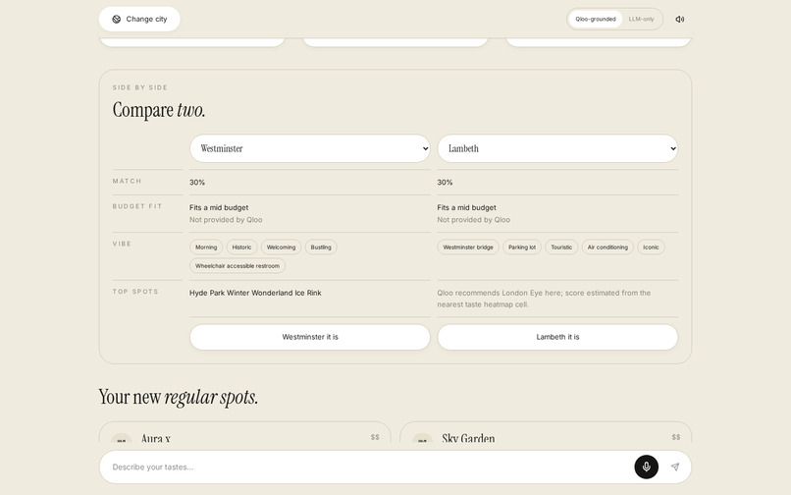The height and width of the screenshot is (495, 791).
Task: Click the Change city button
Action: coord(139,20)
